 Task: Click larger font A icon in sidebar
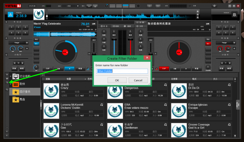click(7, 131)
